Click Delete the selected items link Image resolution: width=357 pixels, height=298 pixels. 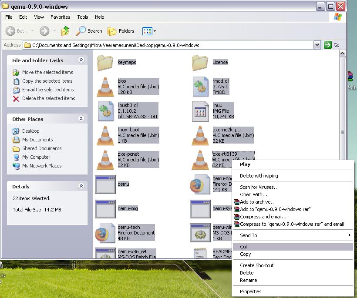48,98
